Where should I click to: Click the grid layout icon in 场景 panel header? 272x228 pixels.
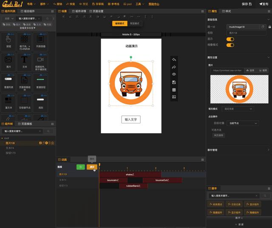202,11
